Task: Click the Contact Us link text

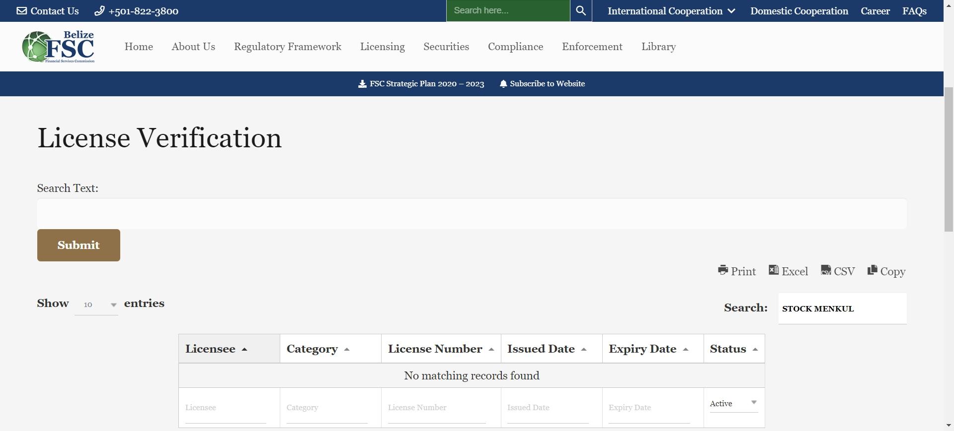Action: (x=55, y=11)
